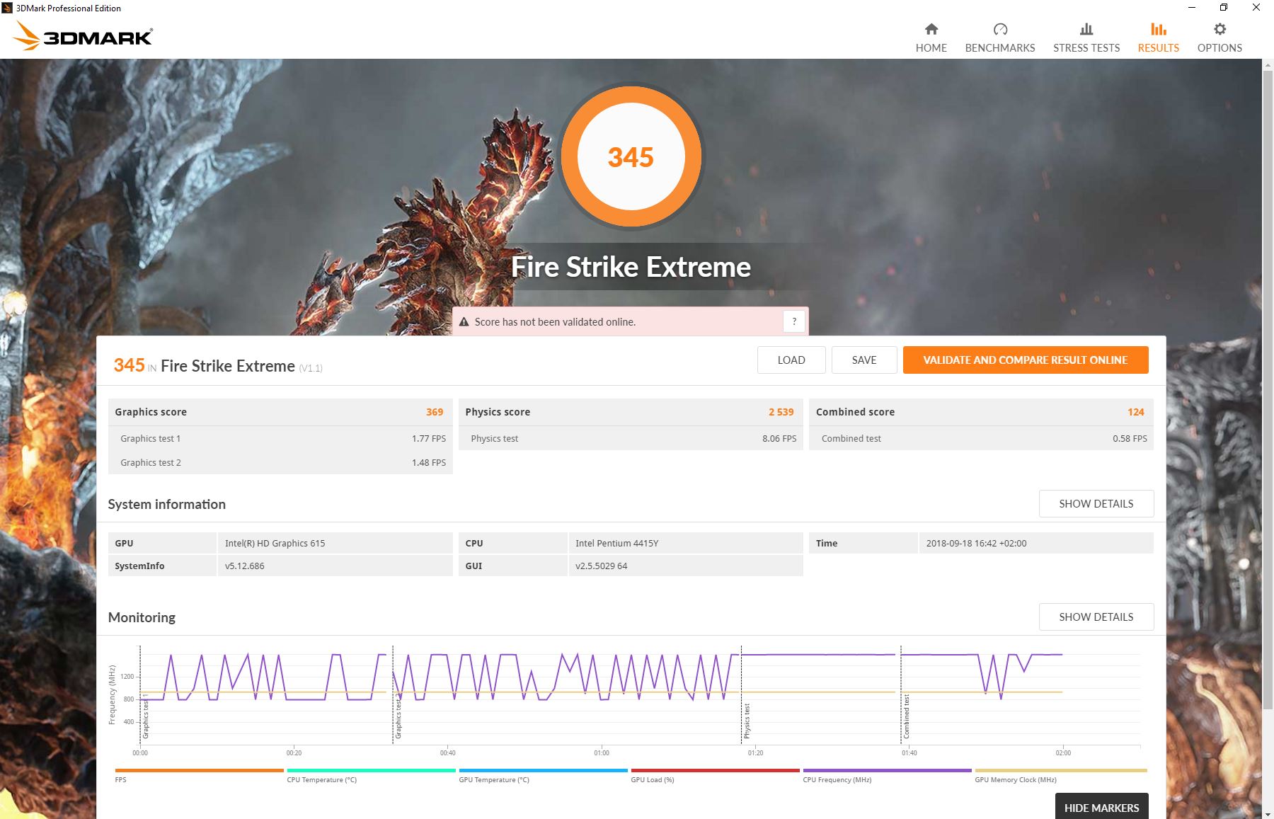Screen dimensions: 1274x819
Task: Toggle GPU Temperature legend bar
Action: 543,770
